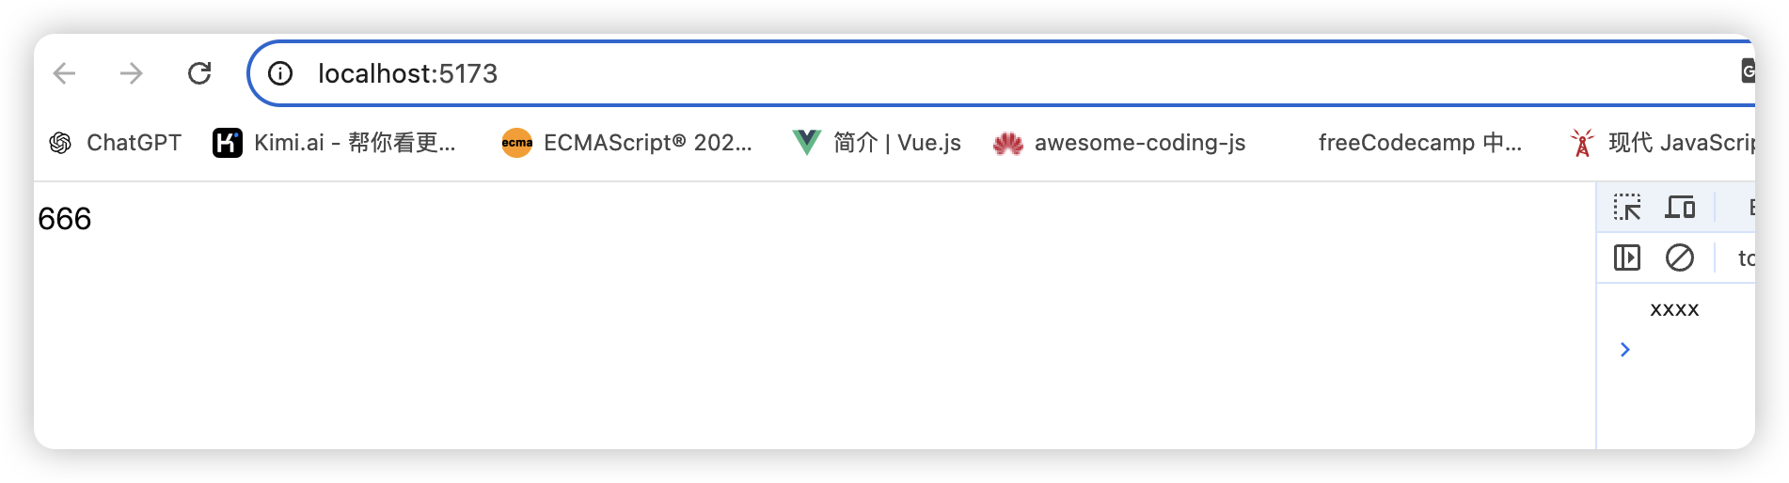The width and height of the screenshot is (1789, 483).
Task: Open the awesome-coding-js bookmark
Action: 1119,143
